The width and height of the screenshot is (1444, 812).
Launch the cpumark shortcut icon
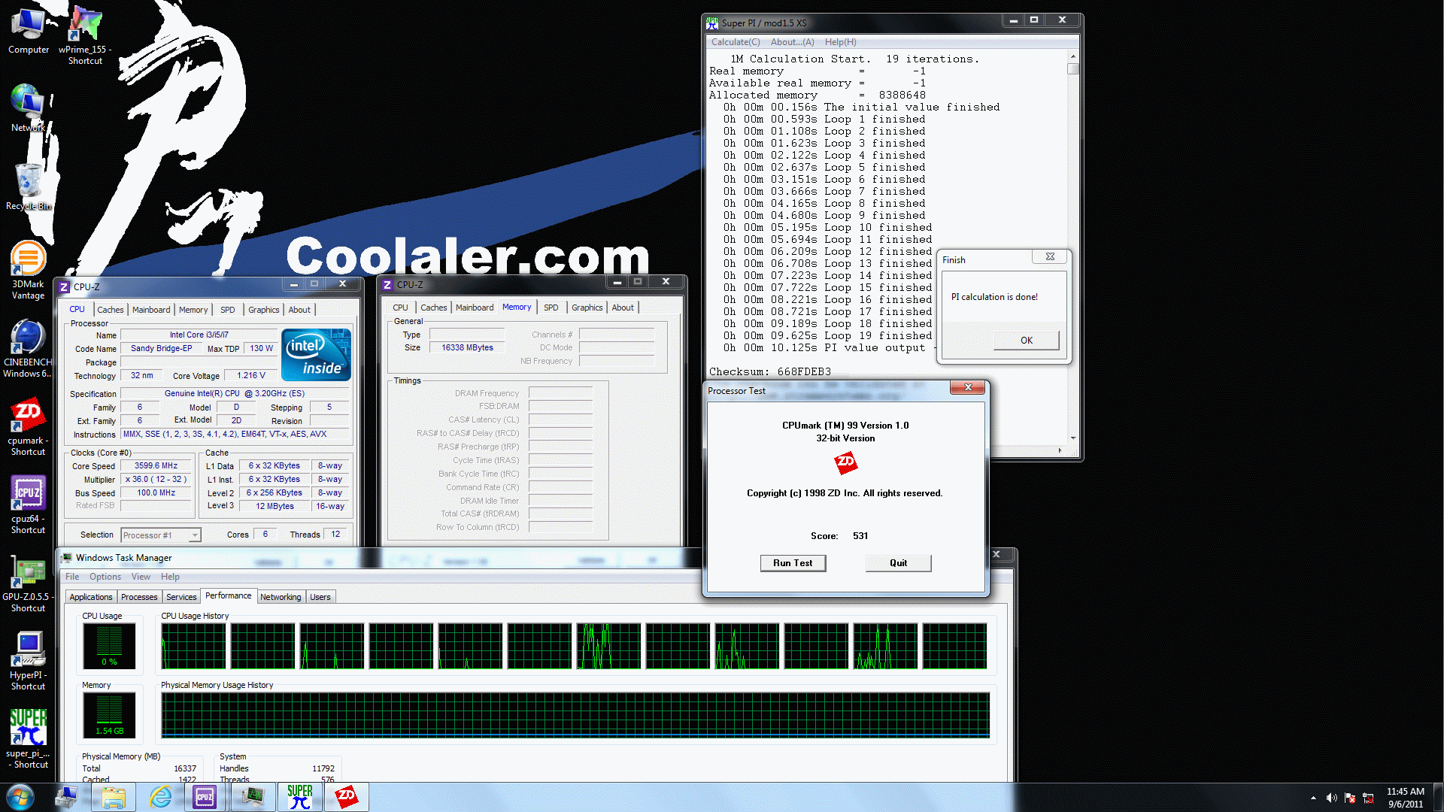point(28,426)
